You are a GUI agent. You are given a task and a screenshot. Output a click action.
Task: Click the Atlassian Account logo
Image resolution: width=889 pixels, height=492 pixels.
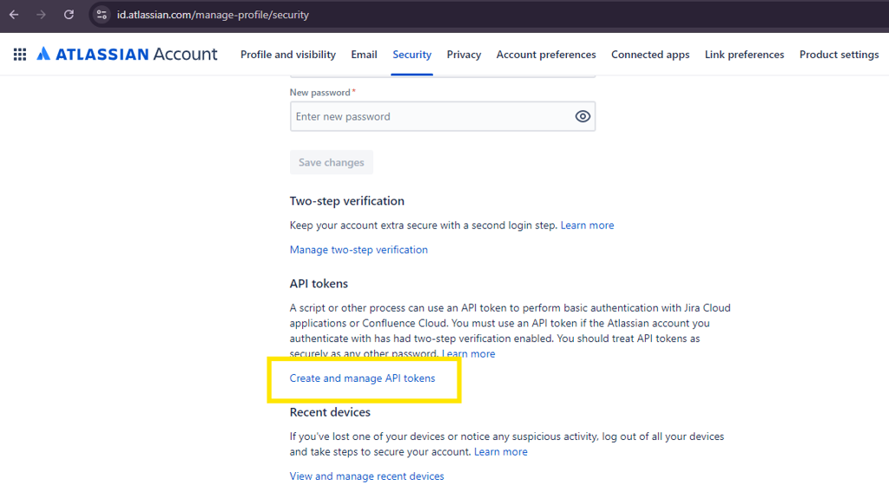tap(128, 55)
